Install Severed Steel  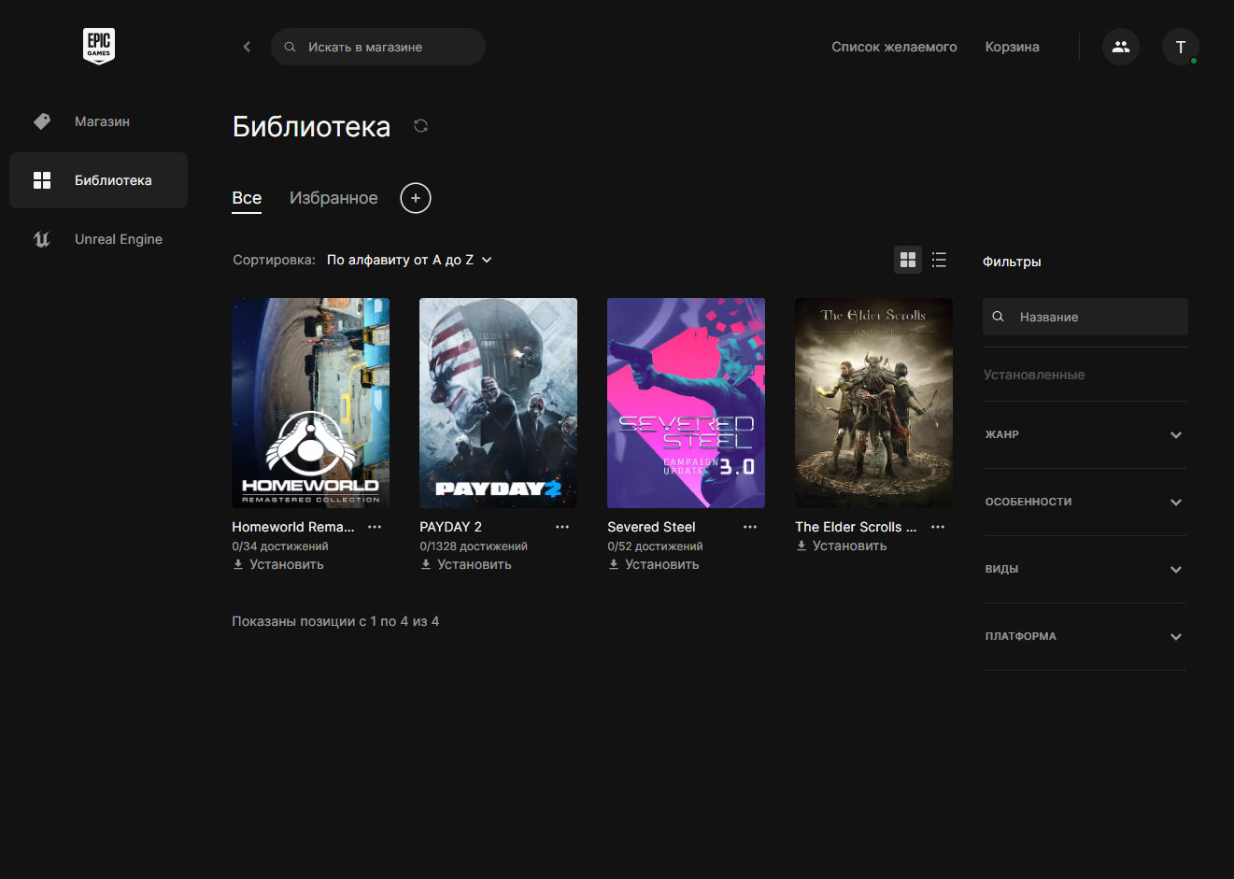pyautogui.click(x=654, y=564)
